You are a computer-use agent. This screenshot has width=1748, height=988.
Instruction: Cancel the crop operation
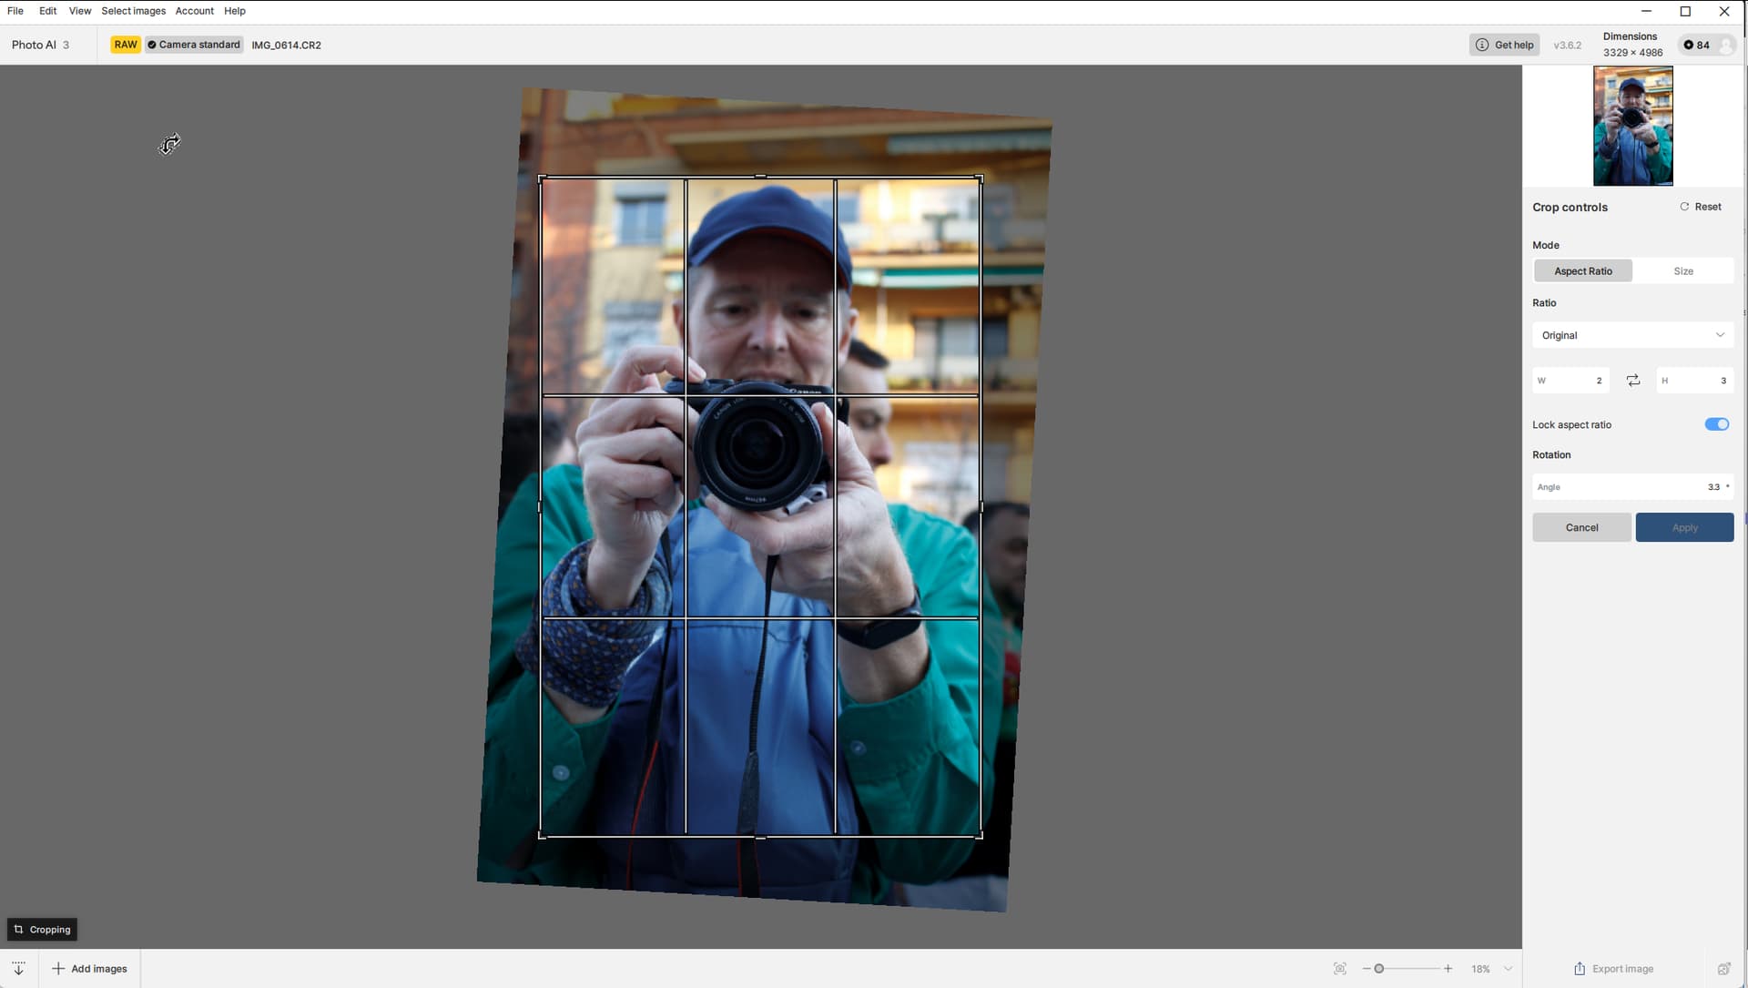coord(1581,527)
